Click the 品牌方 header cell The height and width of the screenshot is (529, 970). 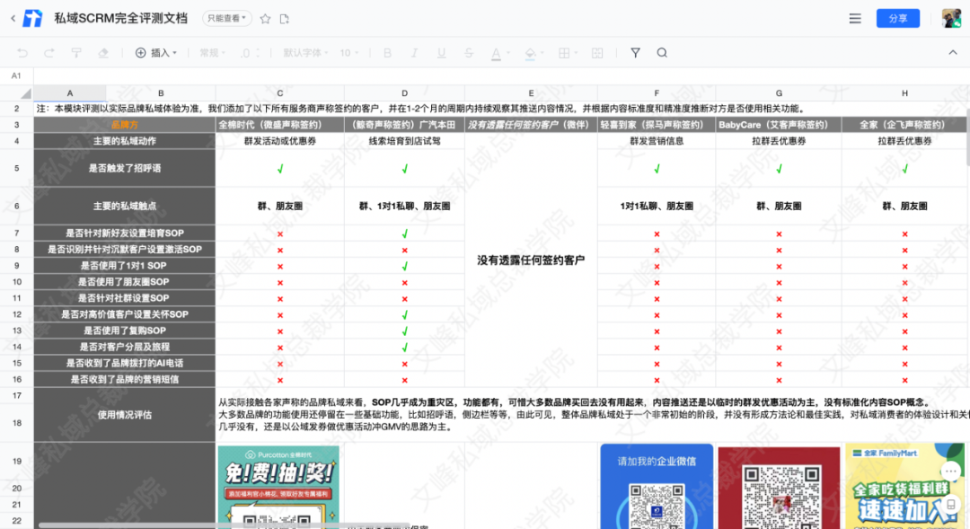124,124
